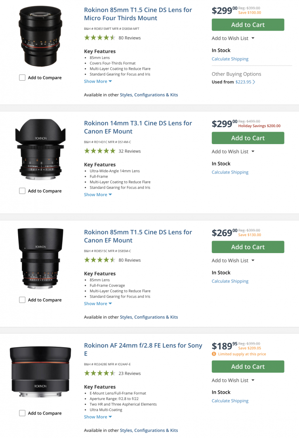This screenshot has height=438, width=299.
Task: Add the 14mm T3.1 Cine lens to cart
Action: [x=248, y=138]
